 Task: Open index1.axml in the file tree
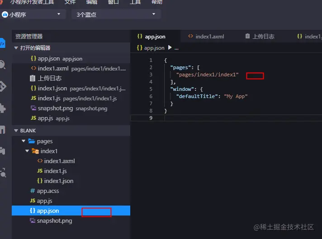click(x=71, y=161)
